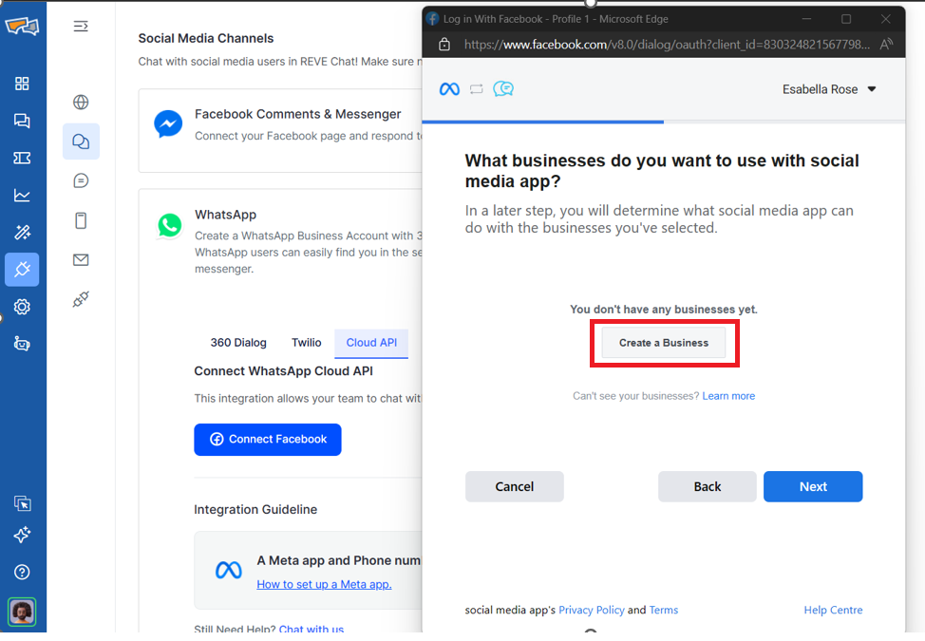Screen dimensions: 925x641
Task: Click the social media app chat icon in dialog
Action: point(503,89)
